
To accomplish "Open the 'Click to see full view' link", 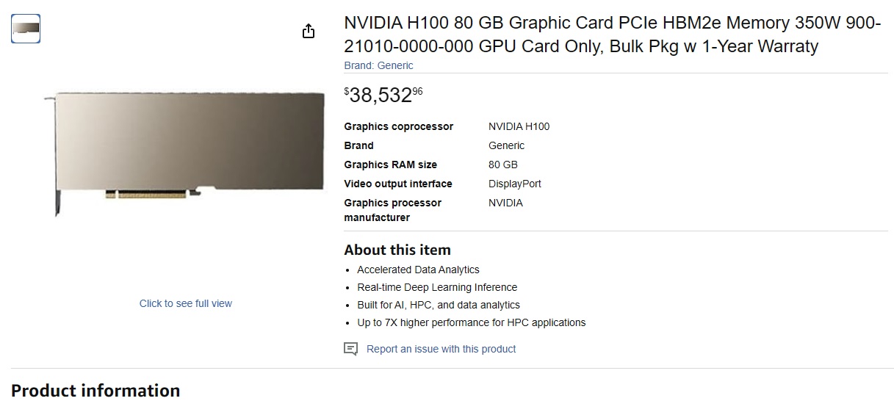I will point(186,303).
